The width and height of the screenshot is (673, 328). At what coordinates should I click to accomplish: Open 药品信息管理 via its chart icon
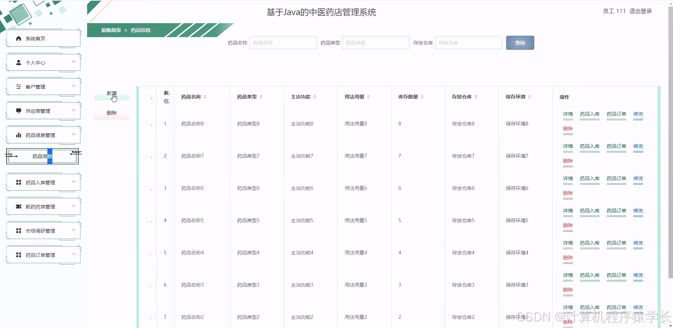[18, 135]
